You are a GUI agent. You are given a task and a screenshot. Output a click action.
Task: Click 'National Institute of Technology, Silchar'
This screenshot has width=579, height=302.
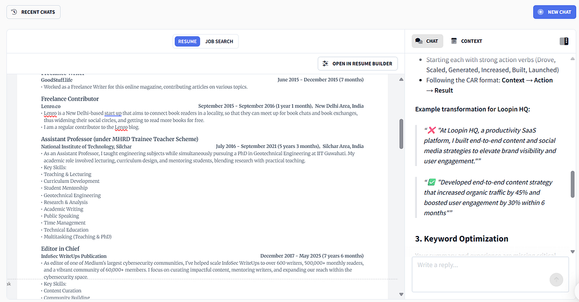click(x=87, y=146)
